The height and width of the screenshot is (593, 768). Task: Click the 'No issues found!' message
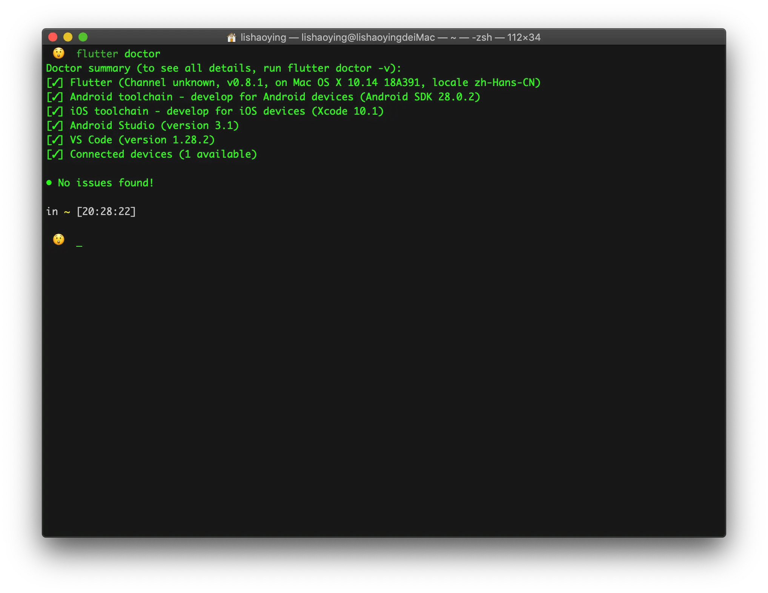106,183
